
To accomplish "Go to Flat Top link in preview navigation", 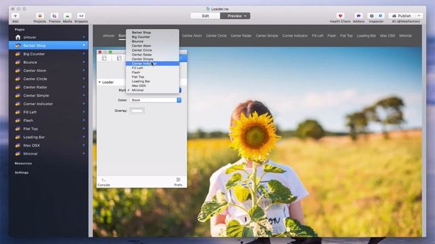I will [346, 36].
